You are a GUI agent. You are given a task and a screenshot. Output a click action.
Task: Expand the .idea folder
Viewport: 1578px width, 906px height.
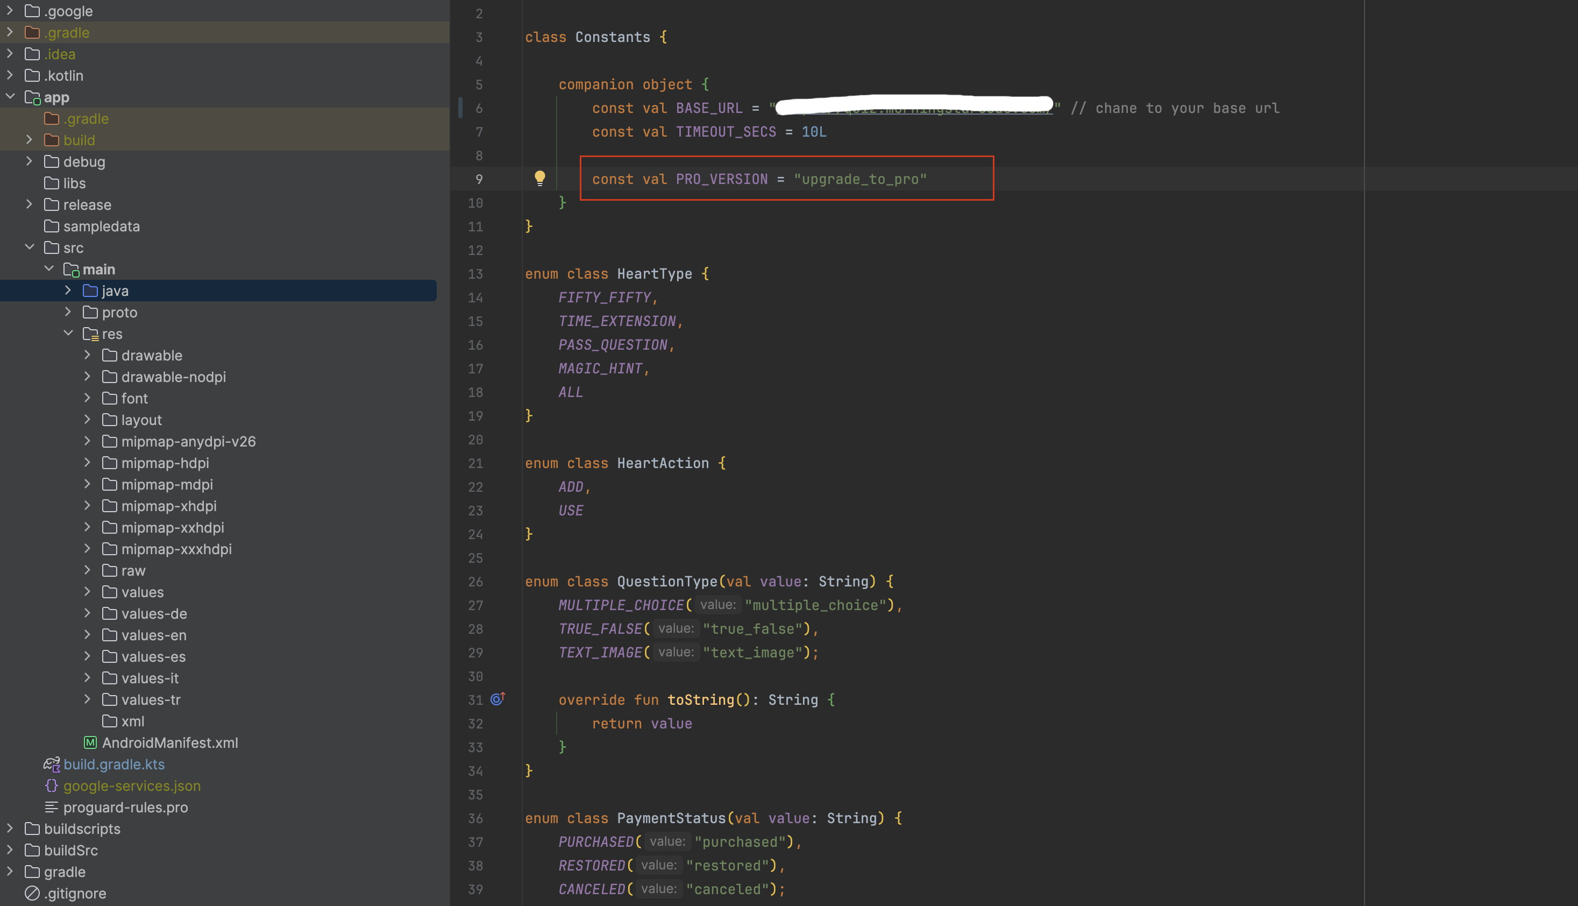(11, 53)
